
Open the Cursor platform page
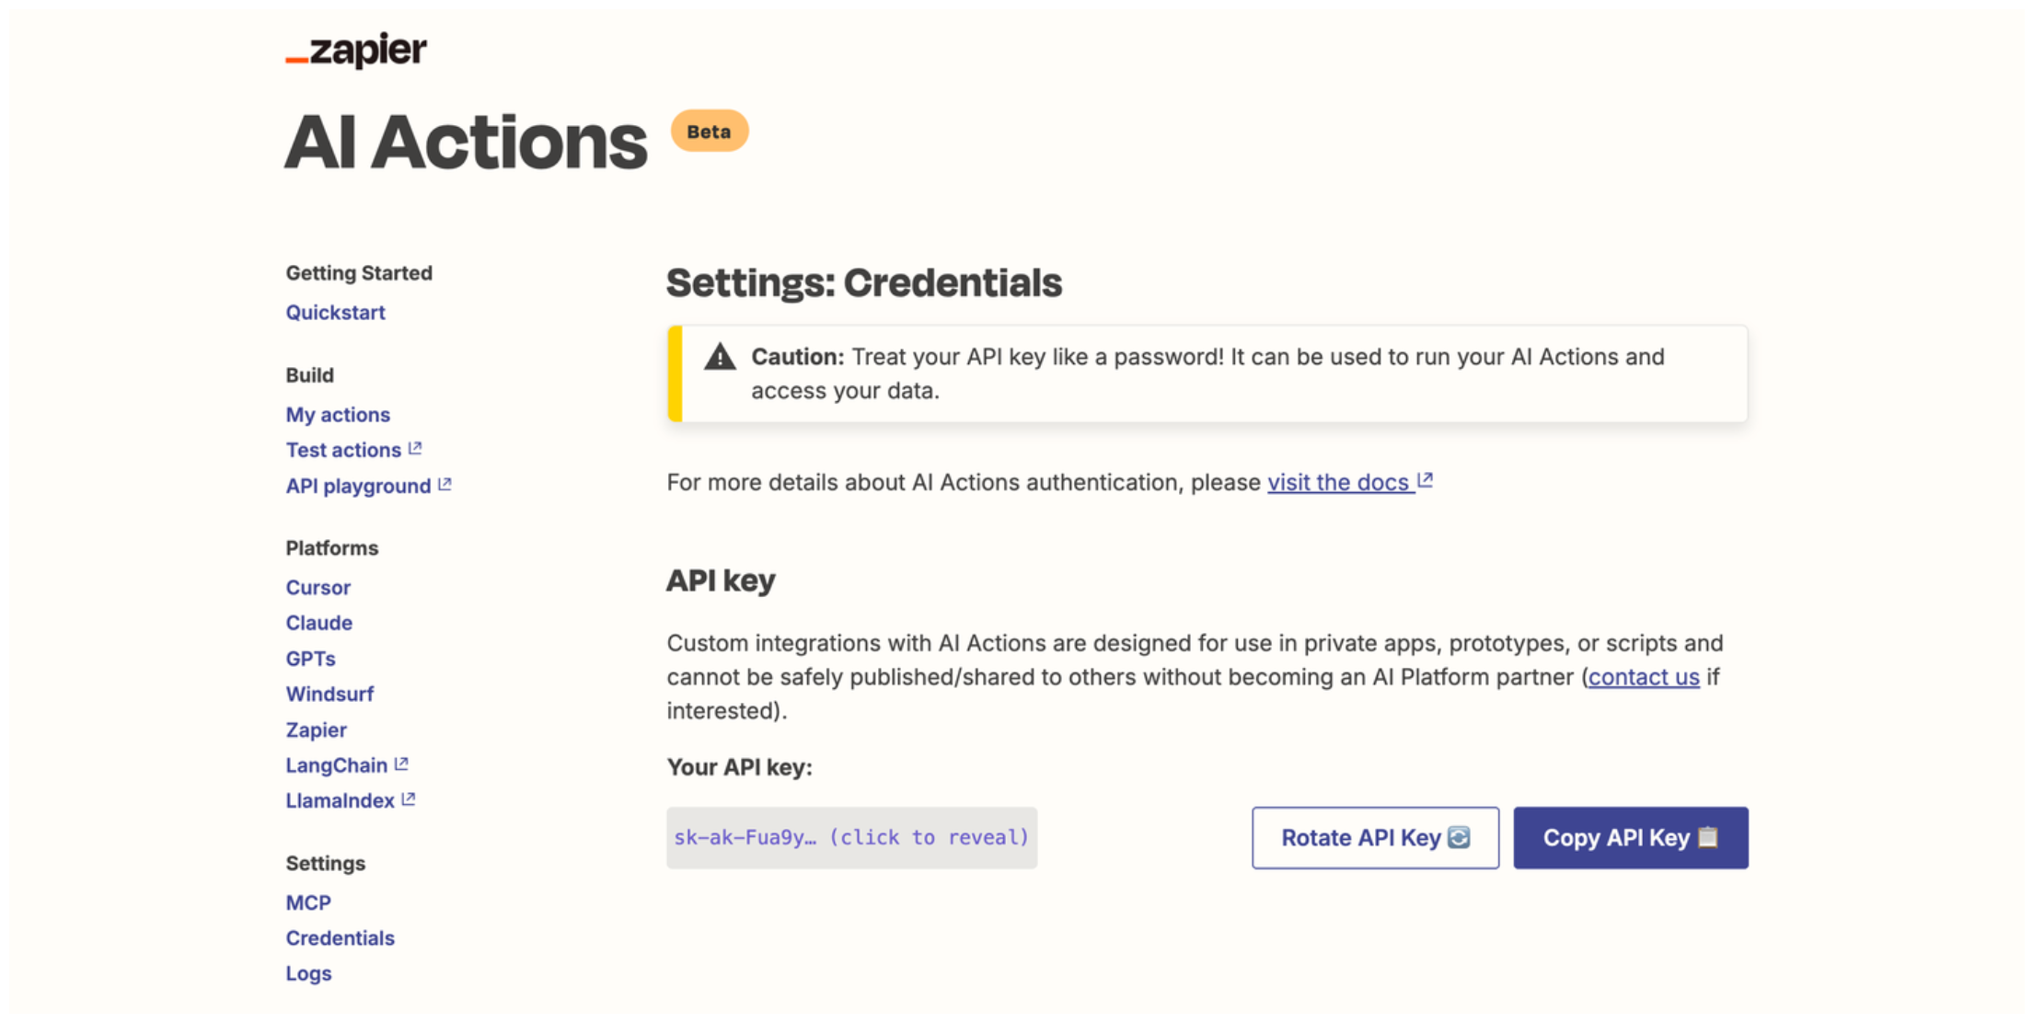[x=318, y=587]
